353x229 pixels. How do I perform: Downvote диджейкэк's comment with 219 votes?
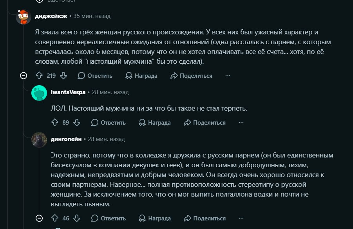point(63,75)
